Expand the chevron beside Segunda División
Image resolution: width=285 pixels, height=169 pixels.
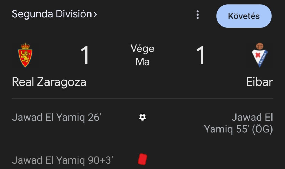click(95, 15)
